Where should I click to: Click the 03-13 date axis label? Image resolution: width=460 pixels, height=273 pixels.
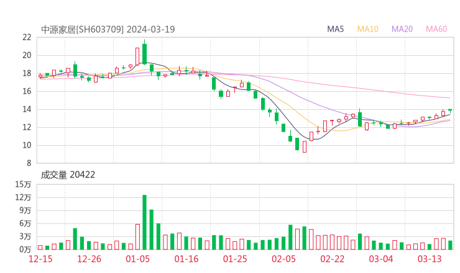click(430, 259)
